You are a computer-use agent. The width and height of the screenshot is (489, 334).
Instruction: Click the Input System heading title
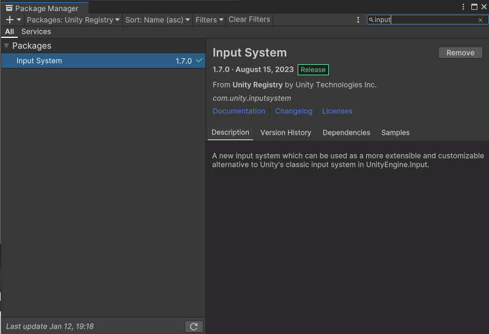pyautogui.click(x=249, y=53)
